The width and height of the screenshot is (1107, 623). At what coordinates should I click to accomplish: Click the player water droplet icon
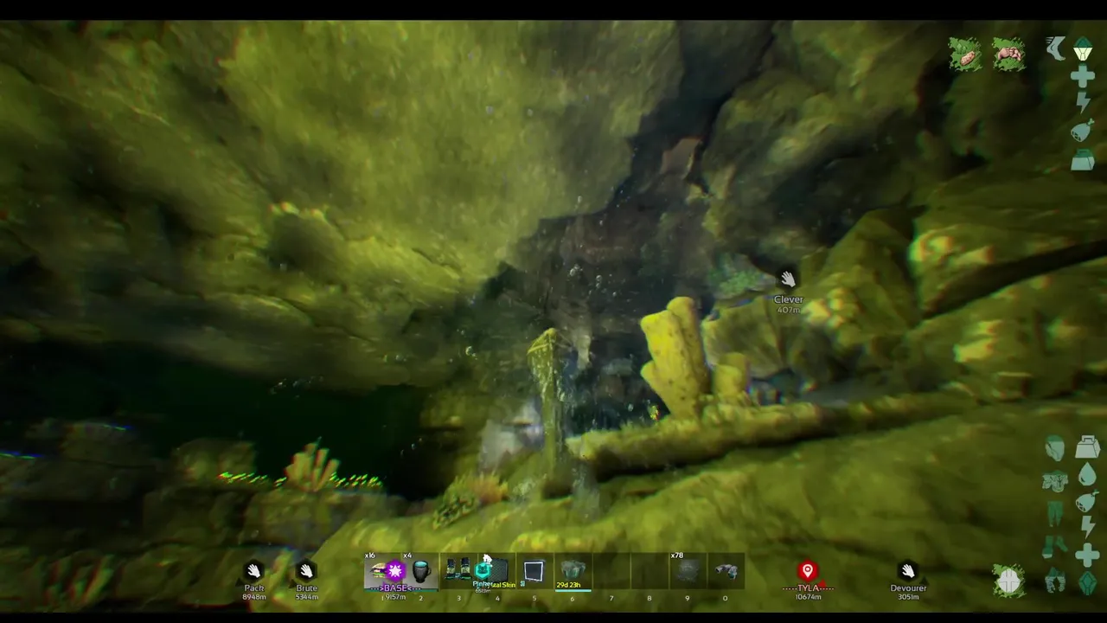[x=1087, y=474]
